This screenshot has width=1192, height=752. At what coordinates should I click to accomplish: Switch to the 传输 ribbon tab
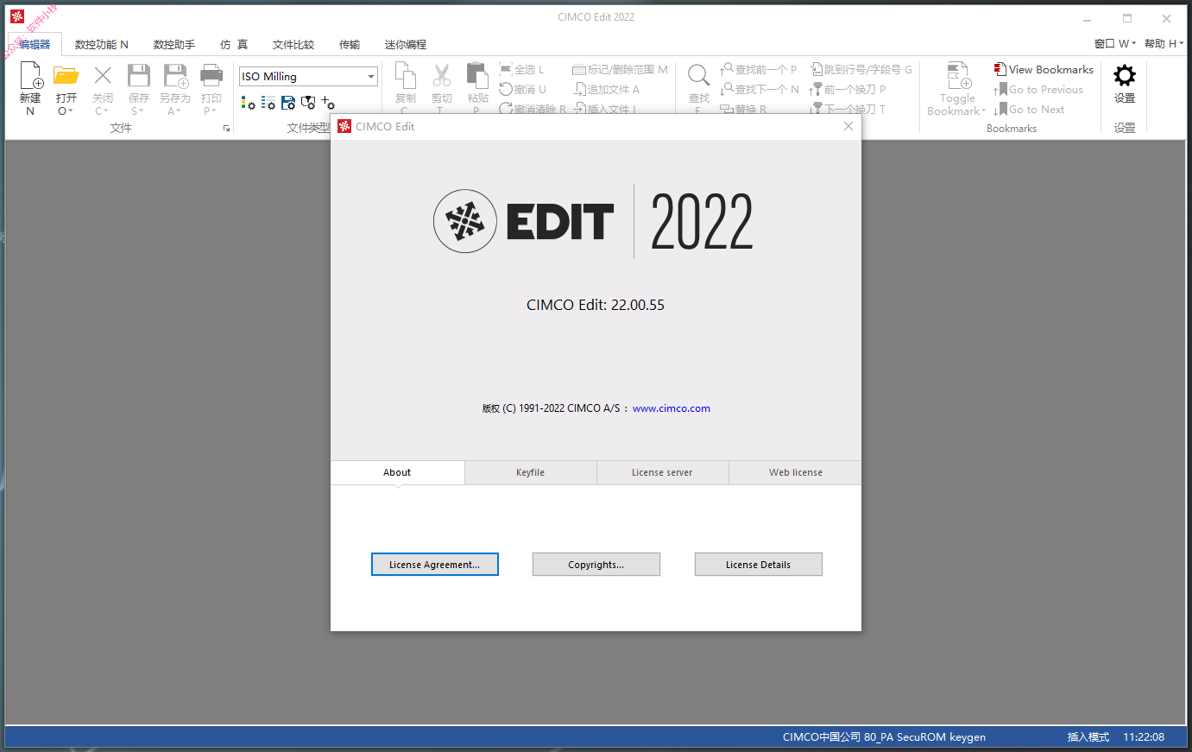click(350, 44)
